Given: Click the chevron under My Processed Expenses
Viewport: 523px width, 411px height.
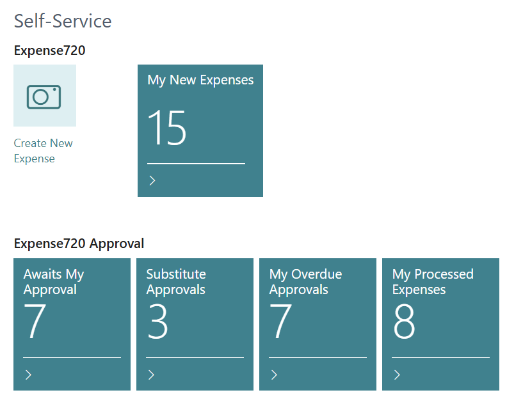Looking at the screenshot, I should [x=397, y=375].
